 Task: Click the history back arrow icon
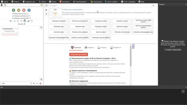click(x=46, y=14)
